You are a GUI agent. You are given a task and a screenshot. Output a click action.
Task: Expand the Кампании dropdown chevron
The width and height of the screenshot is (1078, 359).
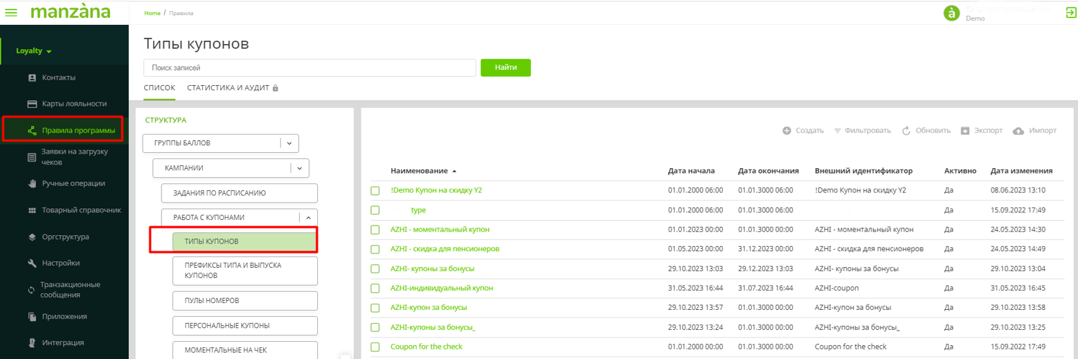299,167
